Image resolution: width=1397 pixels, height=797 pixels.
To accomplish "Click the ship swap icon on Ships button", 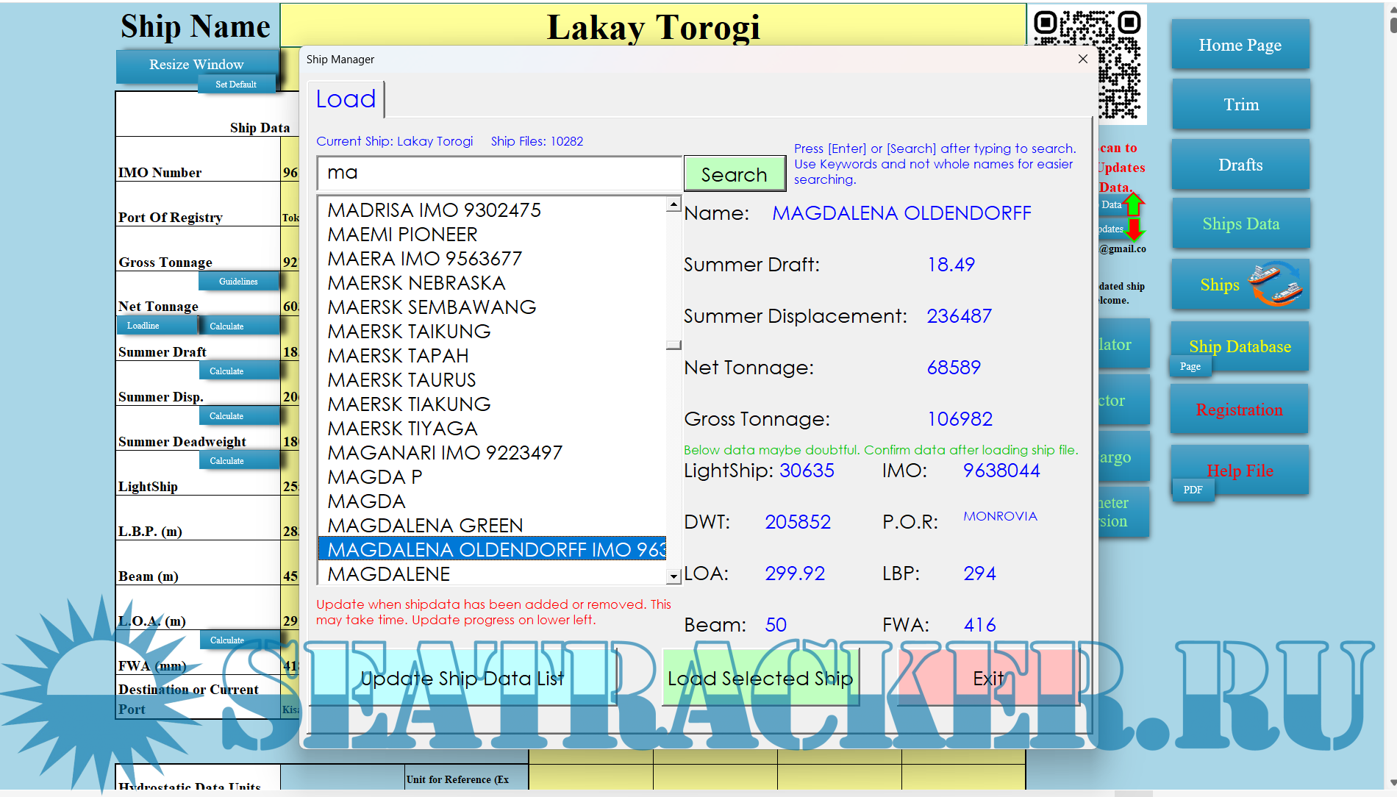I will tap(1276, 284).
